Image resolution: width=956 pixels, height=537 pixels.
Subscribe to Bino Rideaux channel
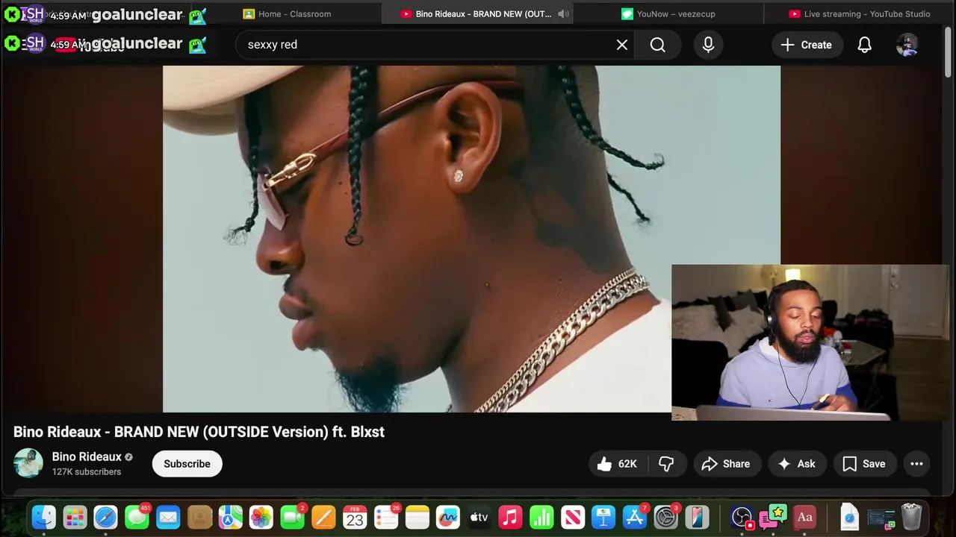pyautogui.click(x=187, y=464)
